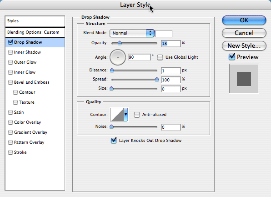Uncheck the Drop Shadow effect
This screenshot has width=271, height=197.
coord(10,42)
